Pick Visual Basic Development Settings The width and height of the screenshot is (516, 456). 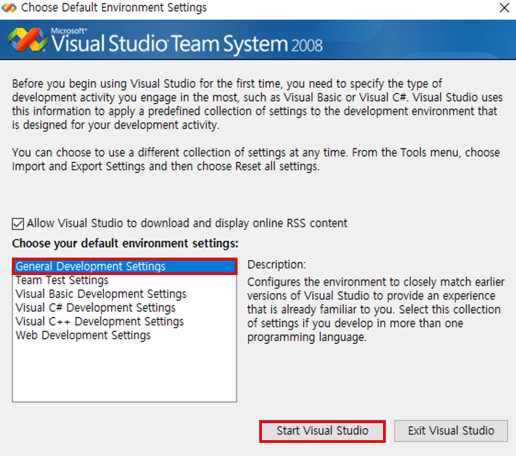[x=101, y=294]
